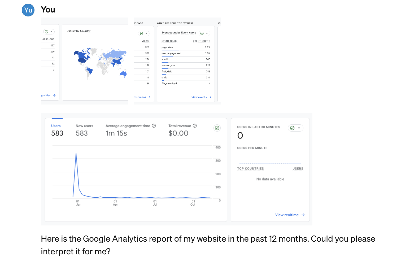Click the 01 Apr label on the chart axis
Image resolution: width=401 pixels, height=261 pixels.
click(115, 203)
